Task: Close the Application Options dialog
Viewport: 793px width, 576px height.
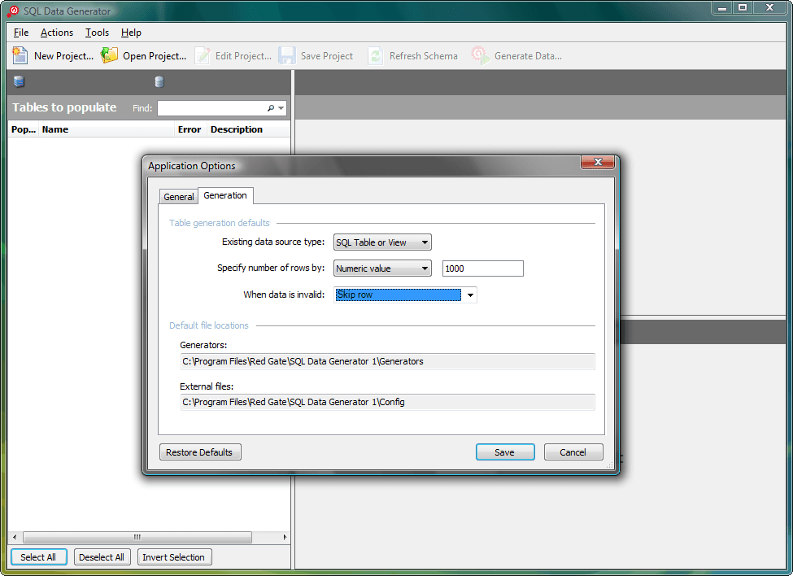Action: click(x=598, y=162)
